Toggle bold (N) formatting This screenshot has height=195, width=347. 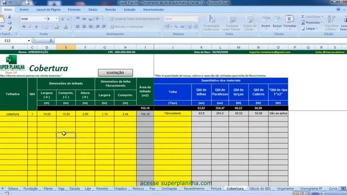24,27
